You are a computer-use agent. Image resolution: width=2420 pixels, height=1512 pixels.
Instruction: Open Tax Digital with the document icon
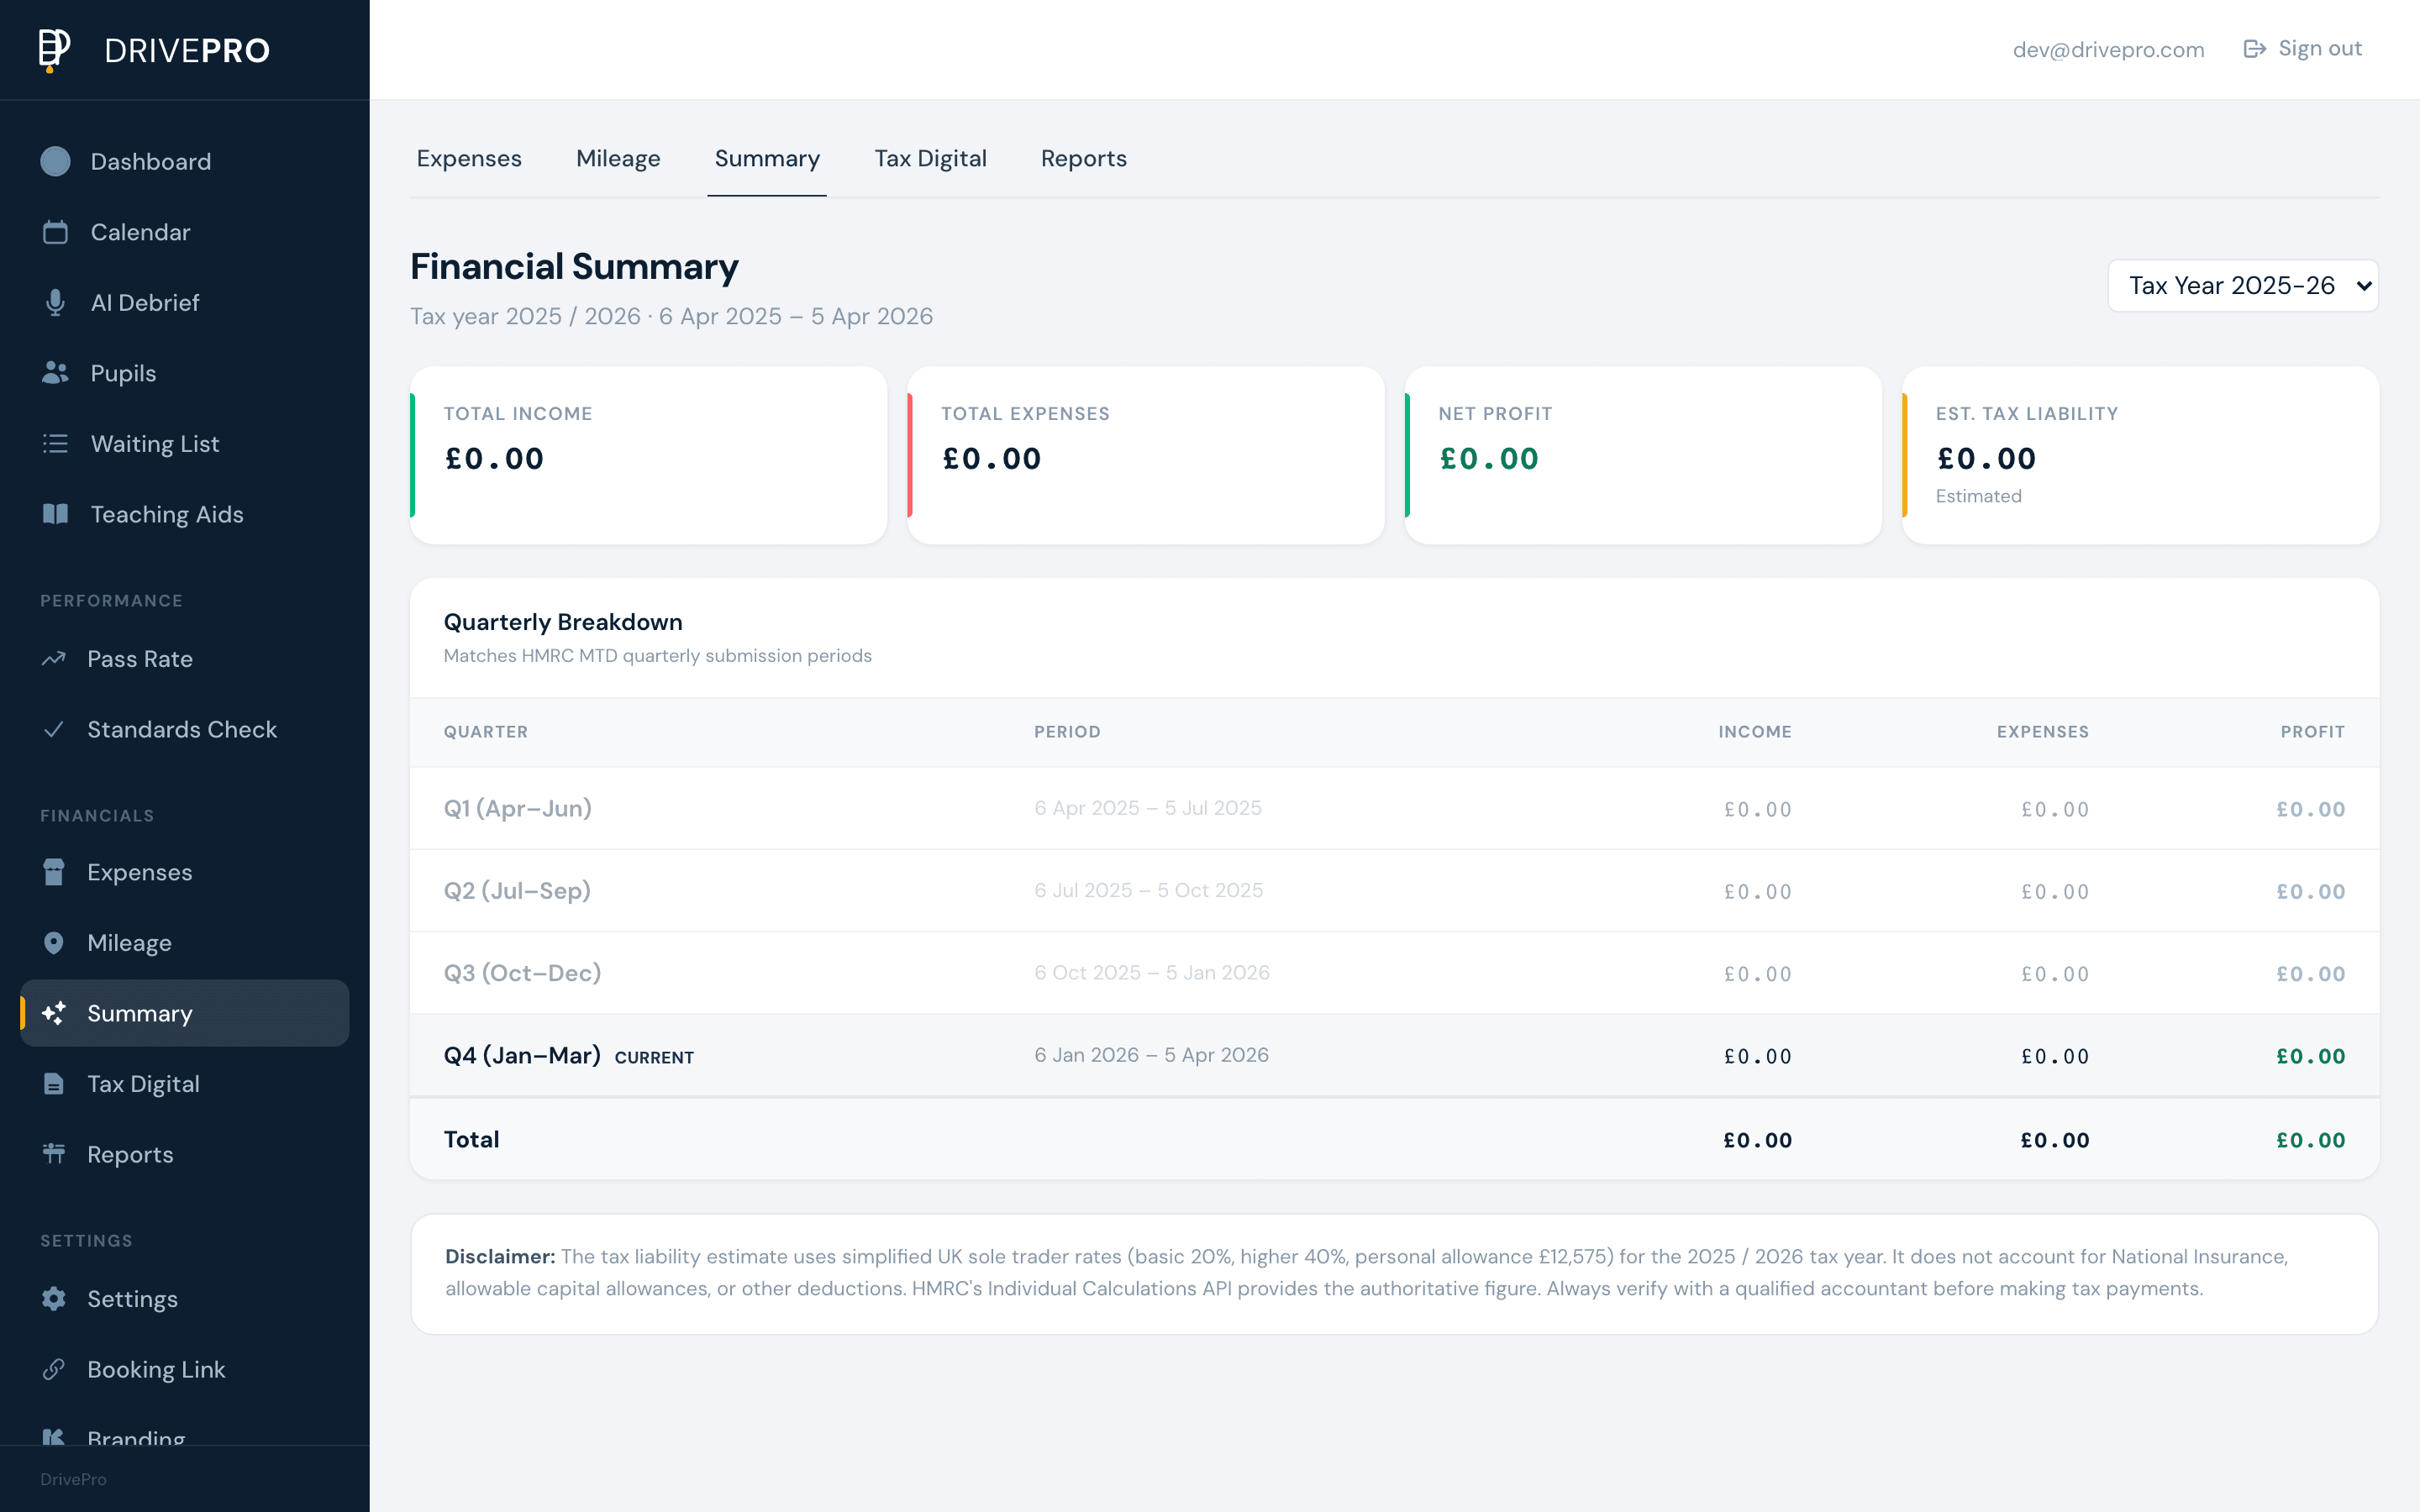pos(55,1083)
